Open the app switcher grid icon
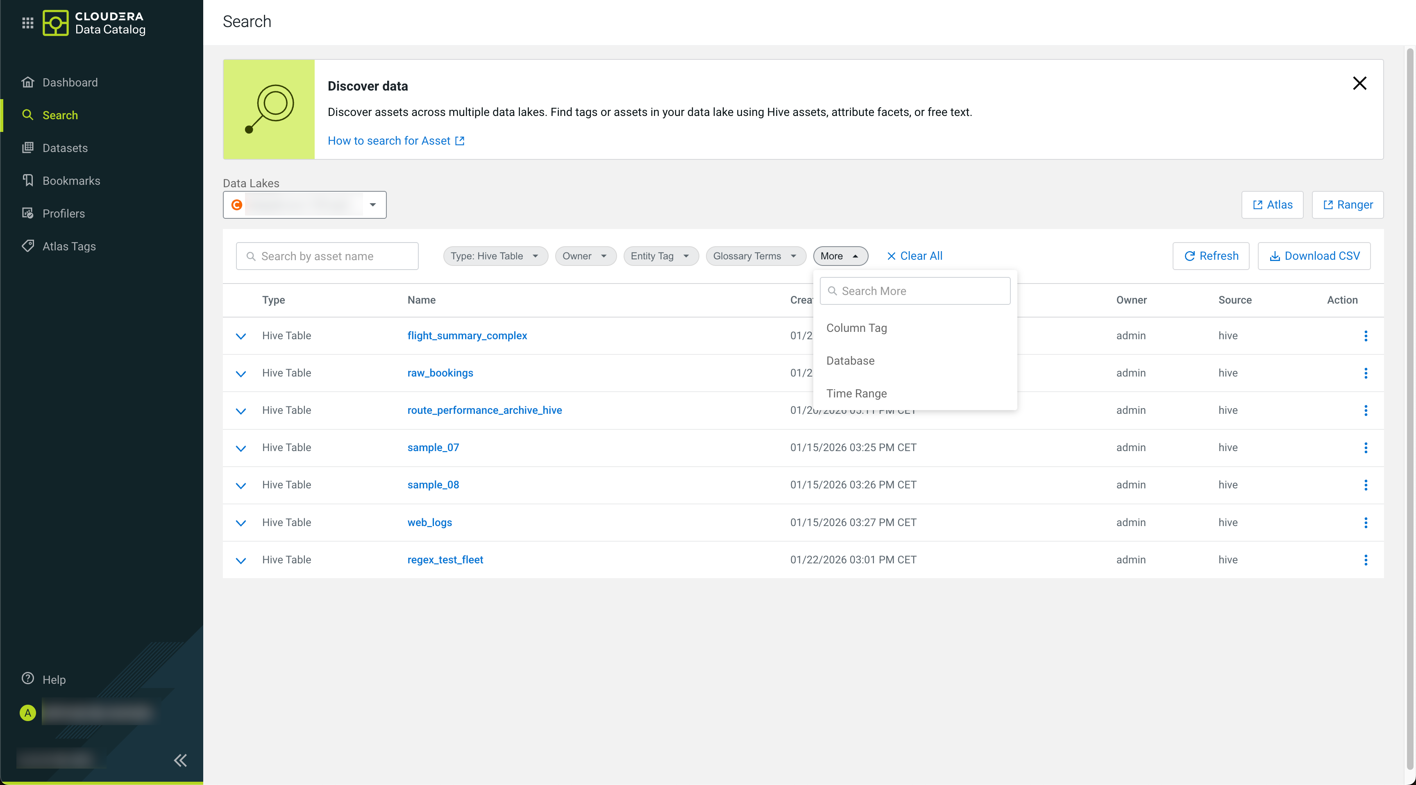 click(x=27, y=23)
